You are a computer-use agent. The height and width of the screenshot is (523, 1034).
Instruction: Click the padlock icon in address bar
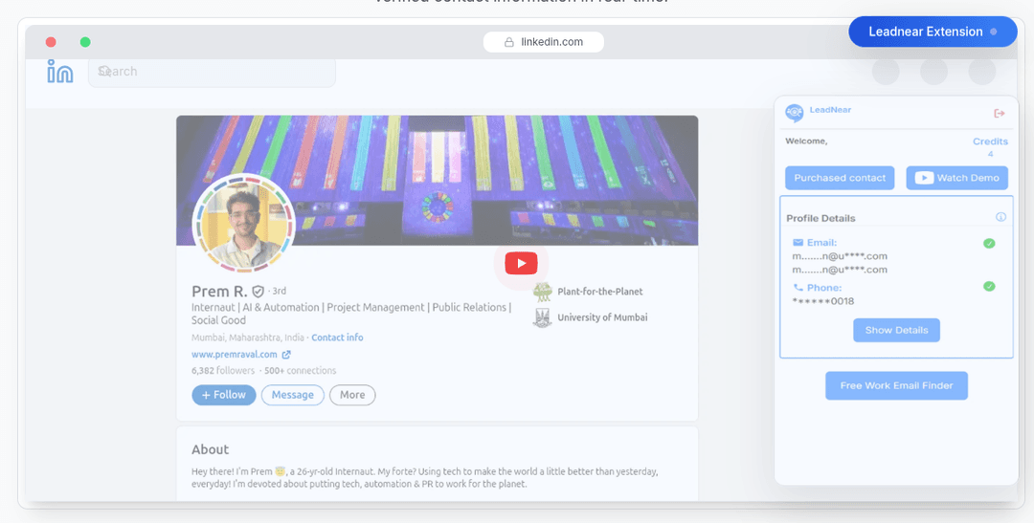(x=509, y=42)
